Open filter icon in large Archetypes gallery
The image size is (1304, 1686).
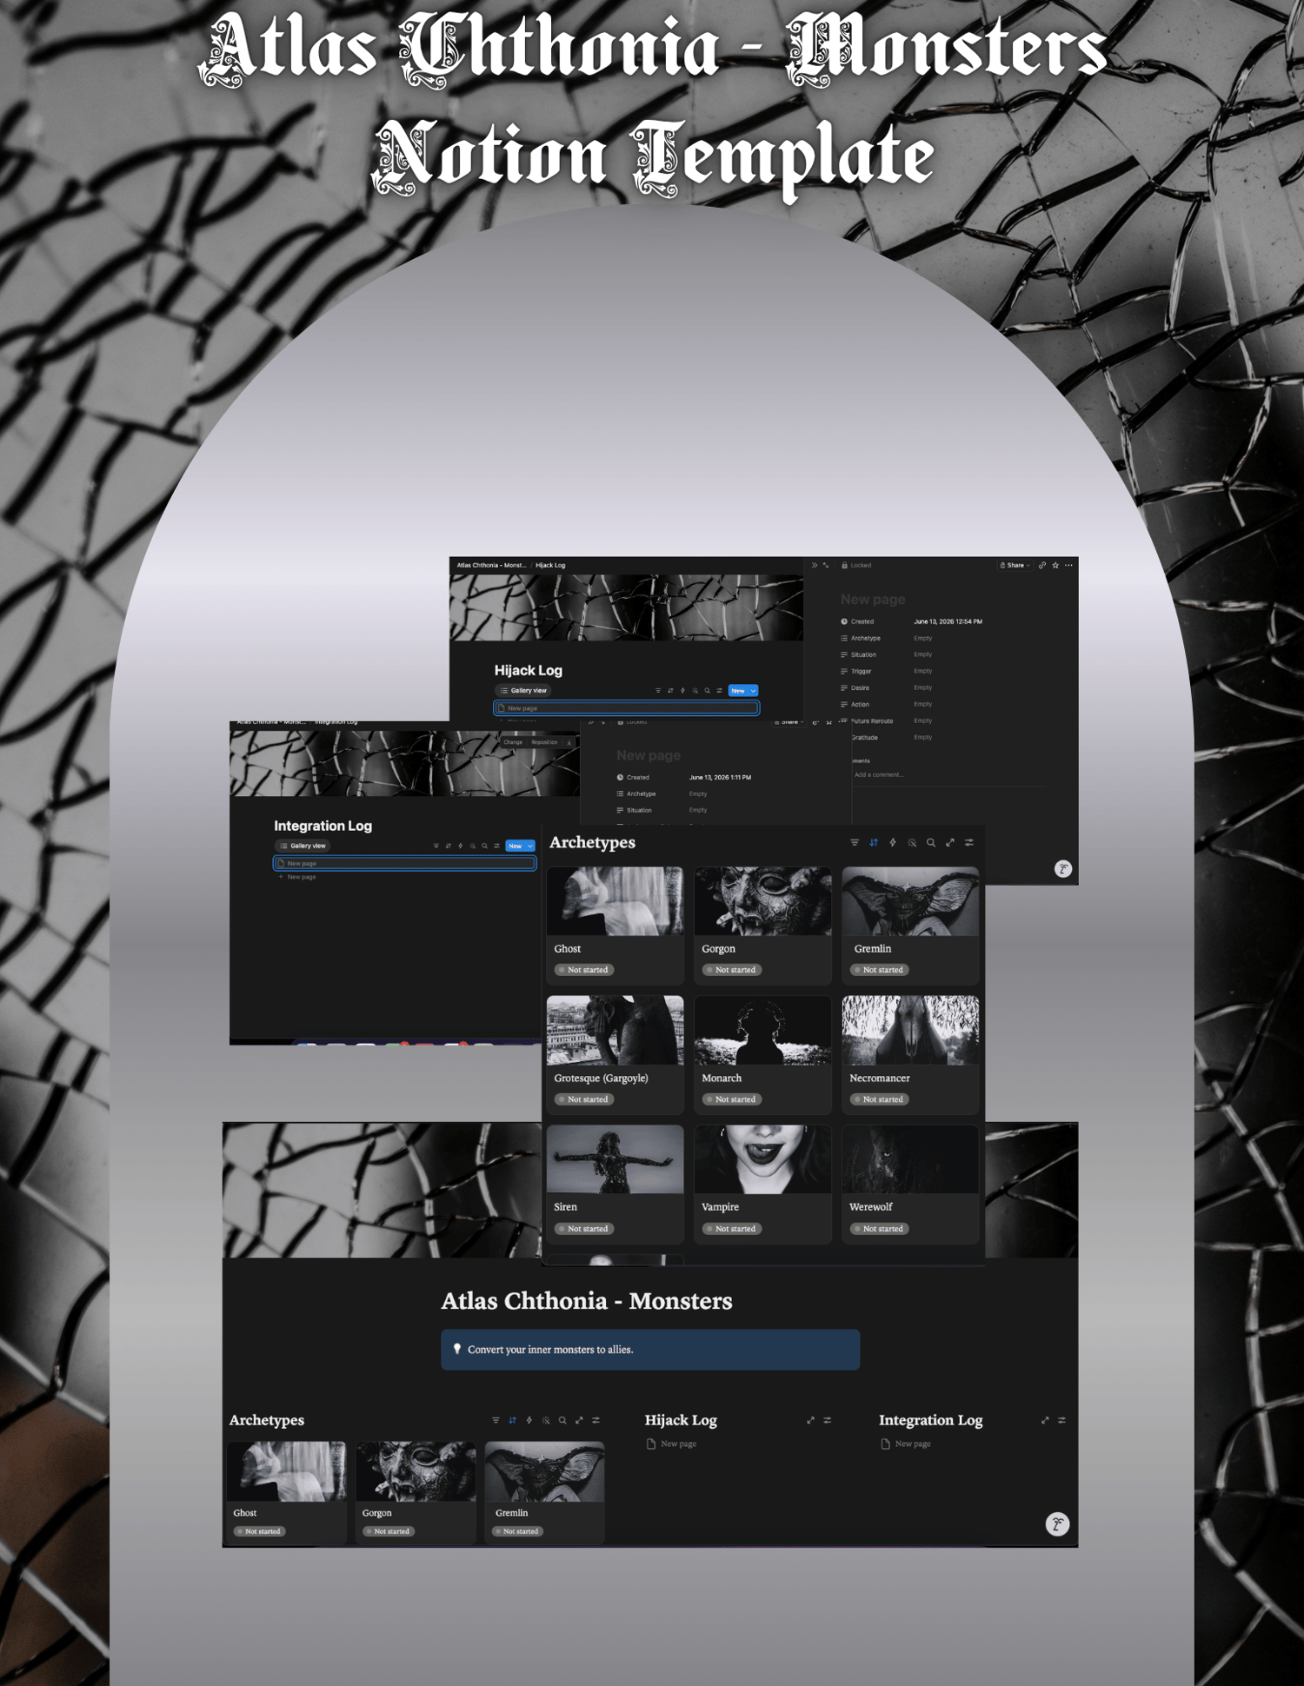click(x=855, y=842)
